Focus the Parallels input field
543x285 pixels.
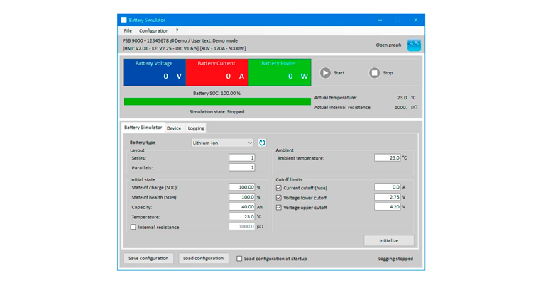tap(242, 167)
